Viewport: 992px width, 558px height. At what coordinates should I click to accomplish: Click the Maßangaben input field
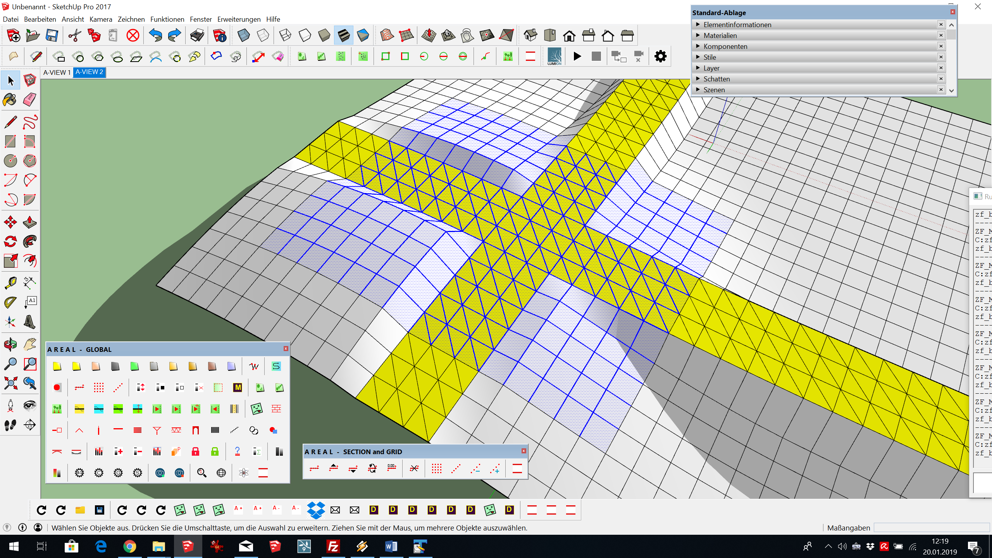pyautogui.click(x=932, y=528)
